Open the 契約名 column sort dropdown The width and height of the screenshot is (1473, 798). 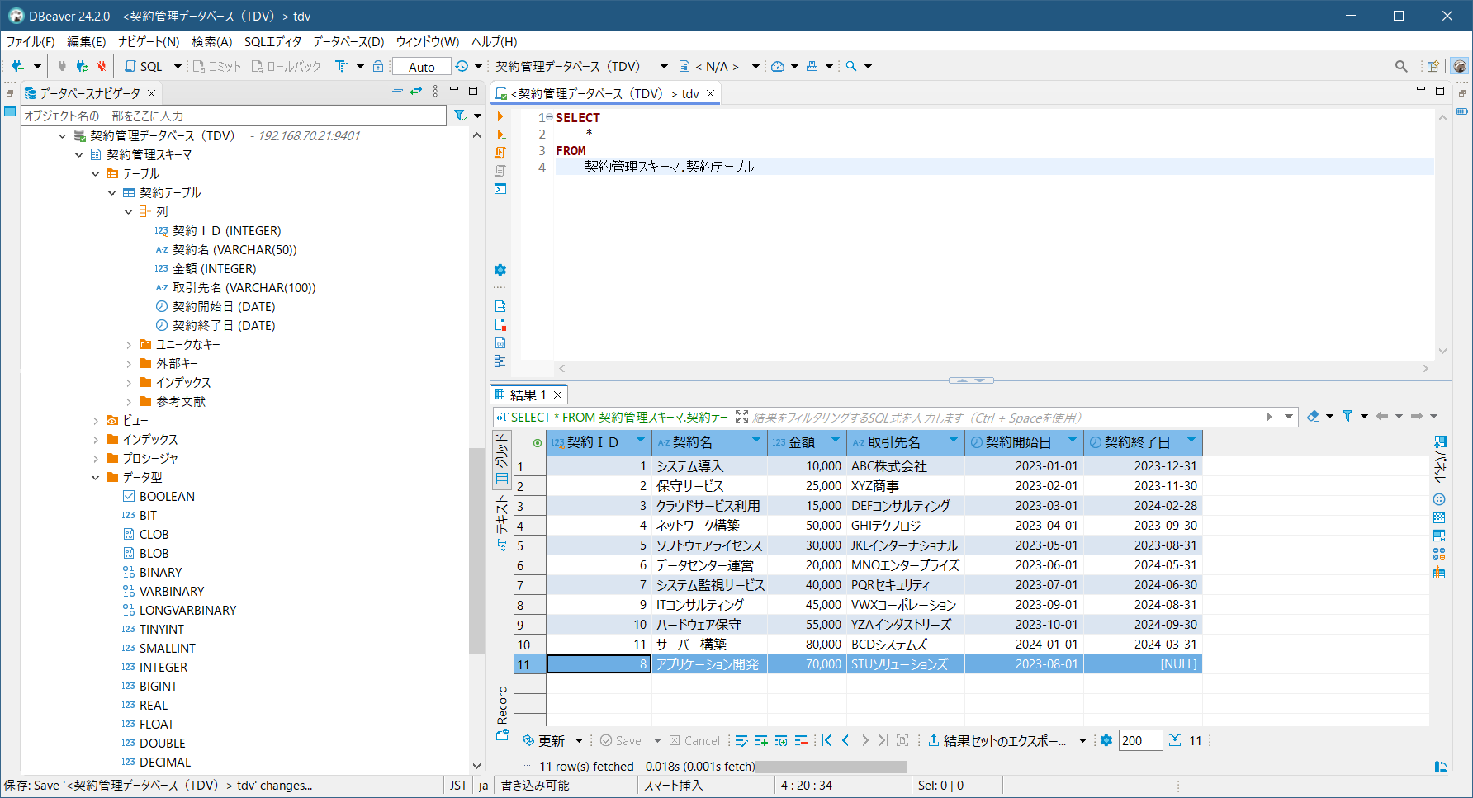[x=755, y=441]
